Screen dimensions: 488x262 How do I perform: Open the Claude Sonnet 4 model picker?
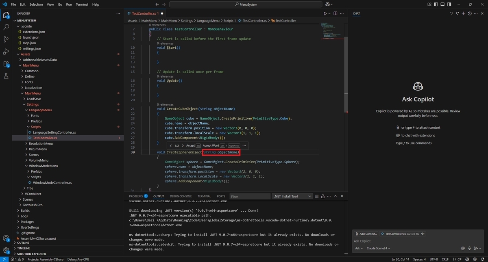pyautogui.click(x=378, y=248)
